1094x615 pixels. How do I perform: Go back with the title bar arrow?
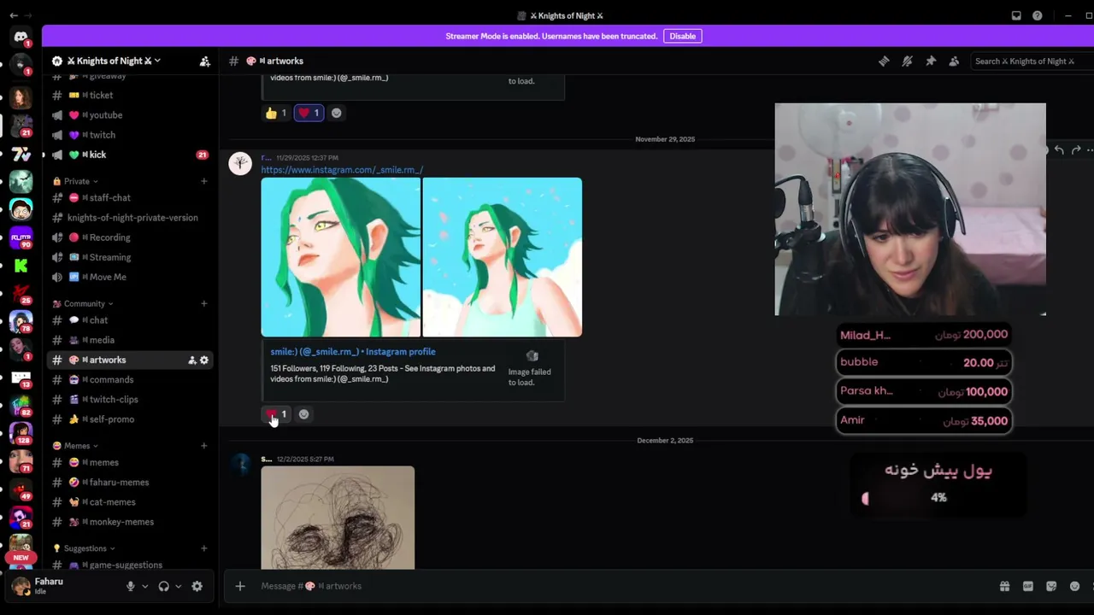point(14,15)
